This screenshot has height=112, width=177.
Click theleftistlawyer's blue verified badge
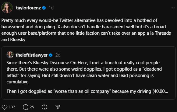click(x=51, y=55)
